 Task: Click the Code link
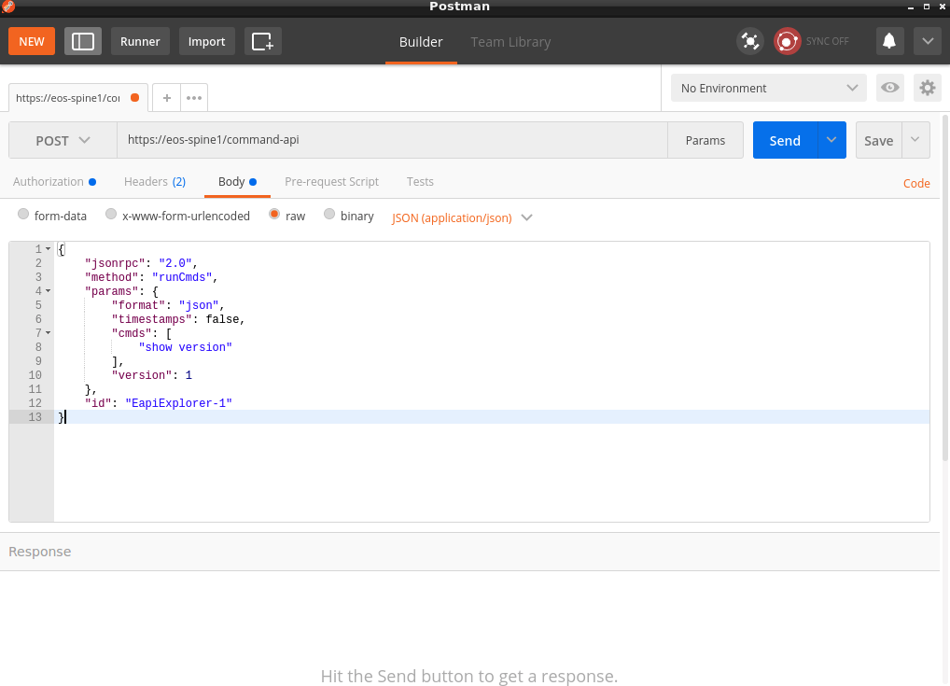(915, 183)
